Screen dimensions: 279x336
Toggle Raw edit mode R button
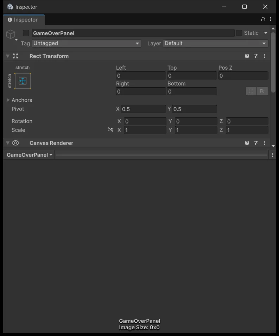[262, 91]
